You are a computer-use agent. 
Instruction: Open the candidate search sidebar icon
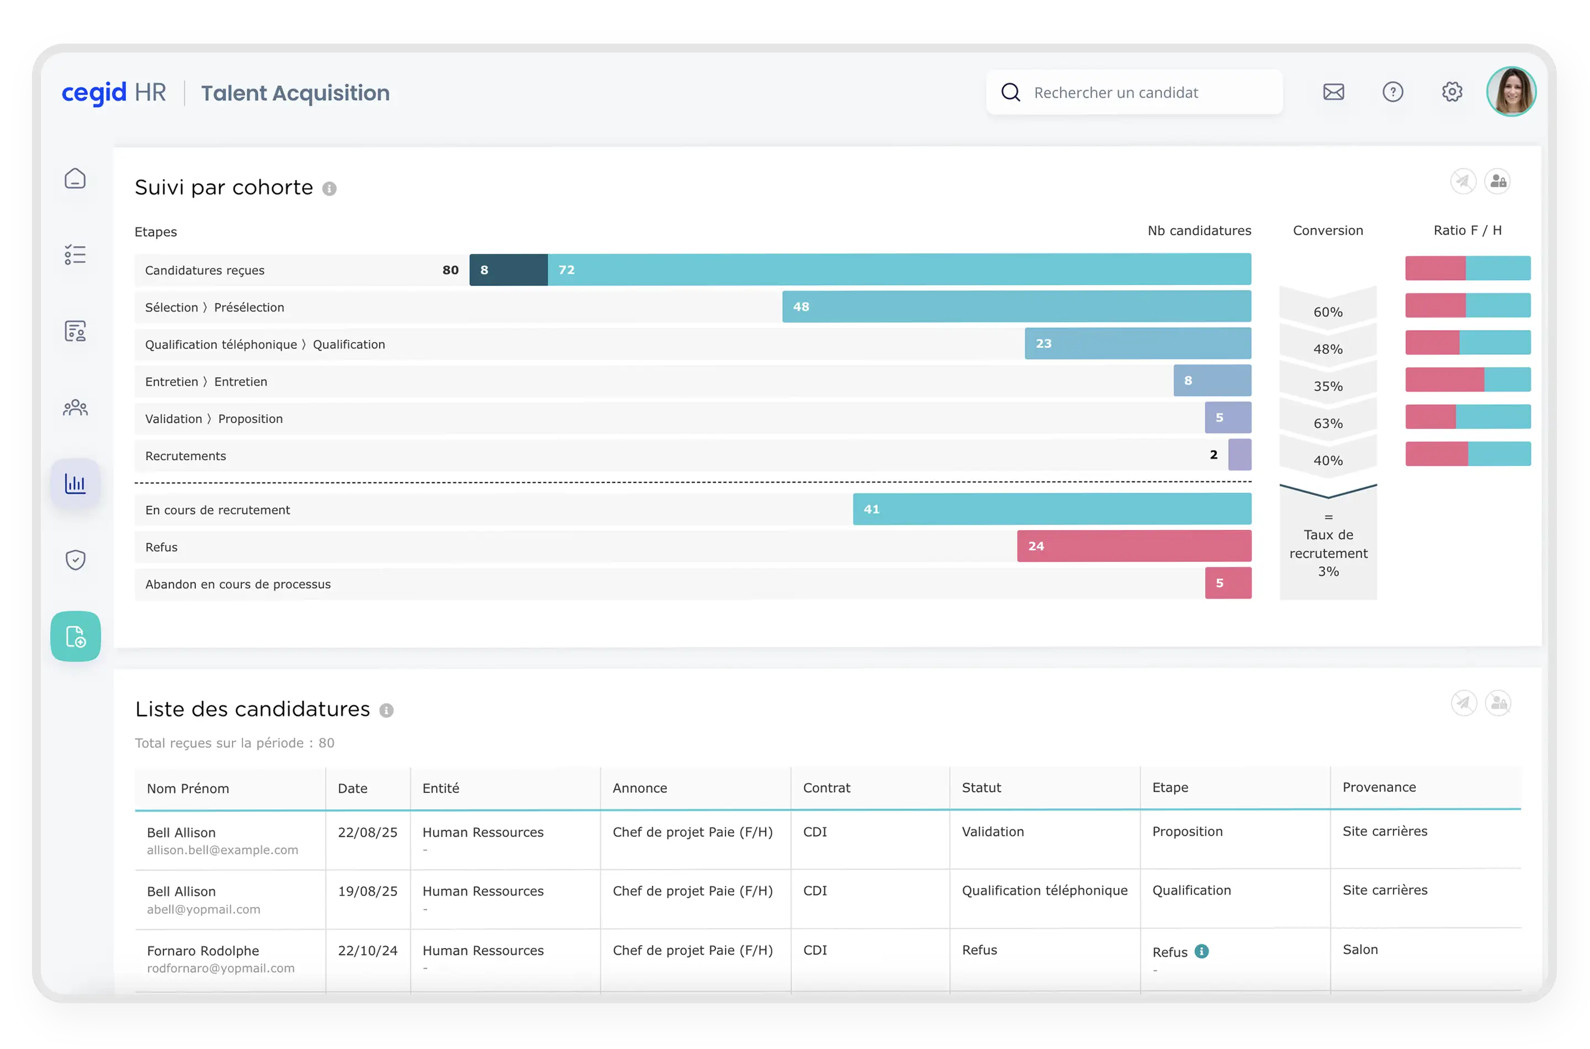coord(75,331)
